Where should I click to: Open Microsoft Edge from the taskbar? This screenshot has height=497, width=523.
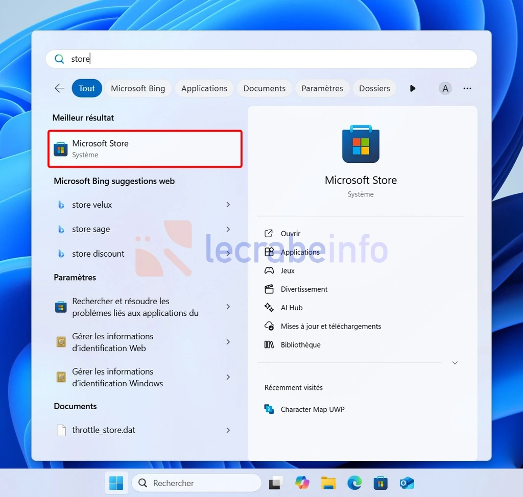[354, 483]
